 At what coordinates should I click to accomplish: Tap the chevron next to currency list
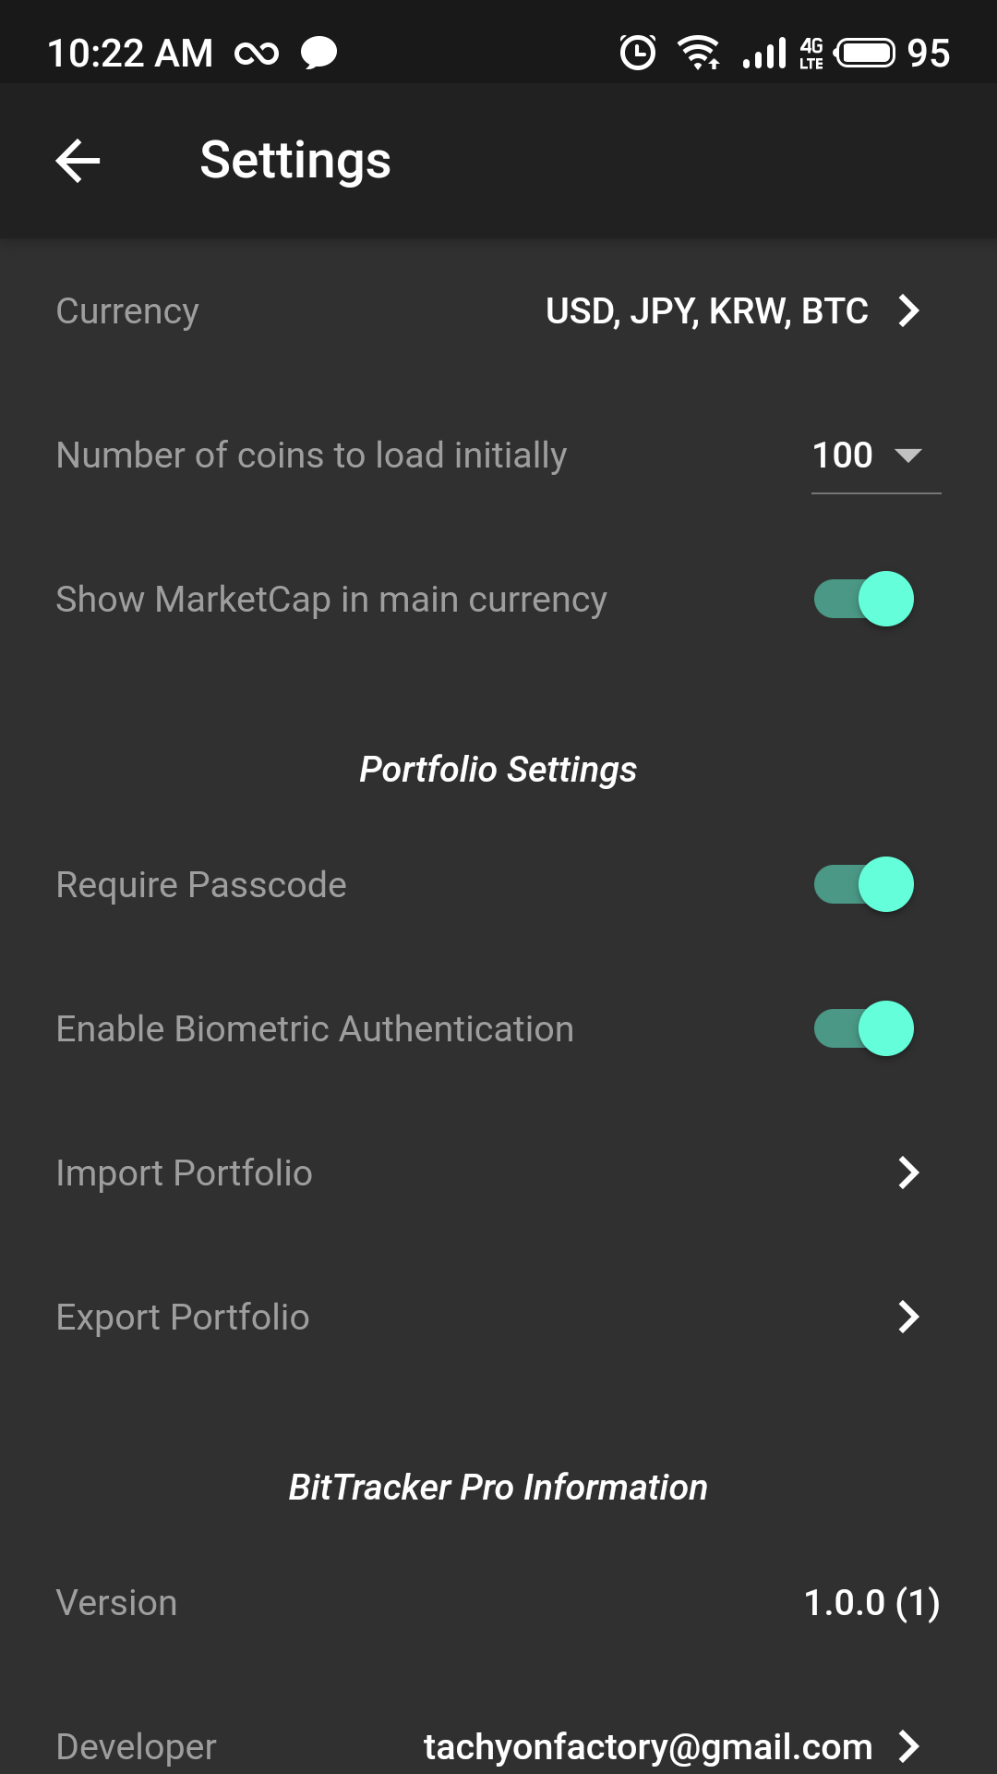point(909,311)
